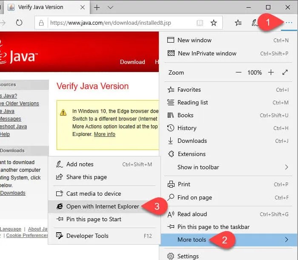Viewport: 298px width, 260px height.
Task: Click the New window icon
Action: point(171,40)
